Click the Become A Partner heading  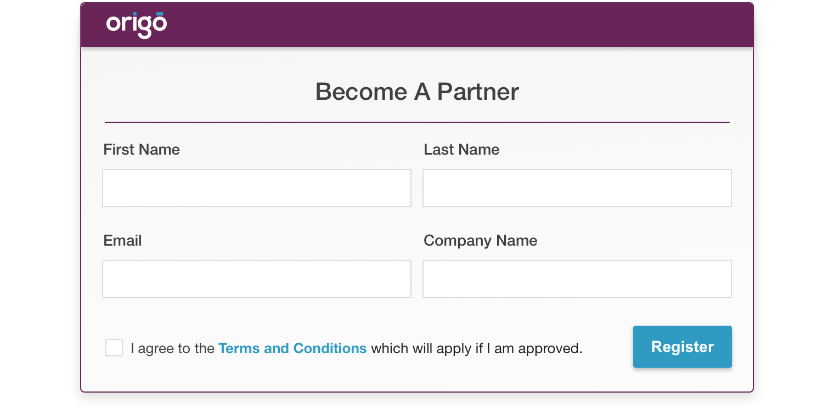pyautogui.click(x=417, y=92)
